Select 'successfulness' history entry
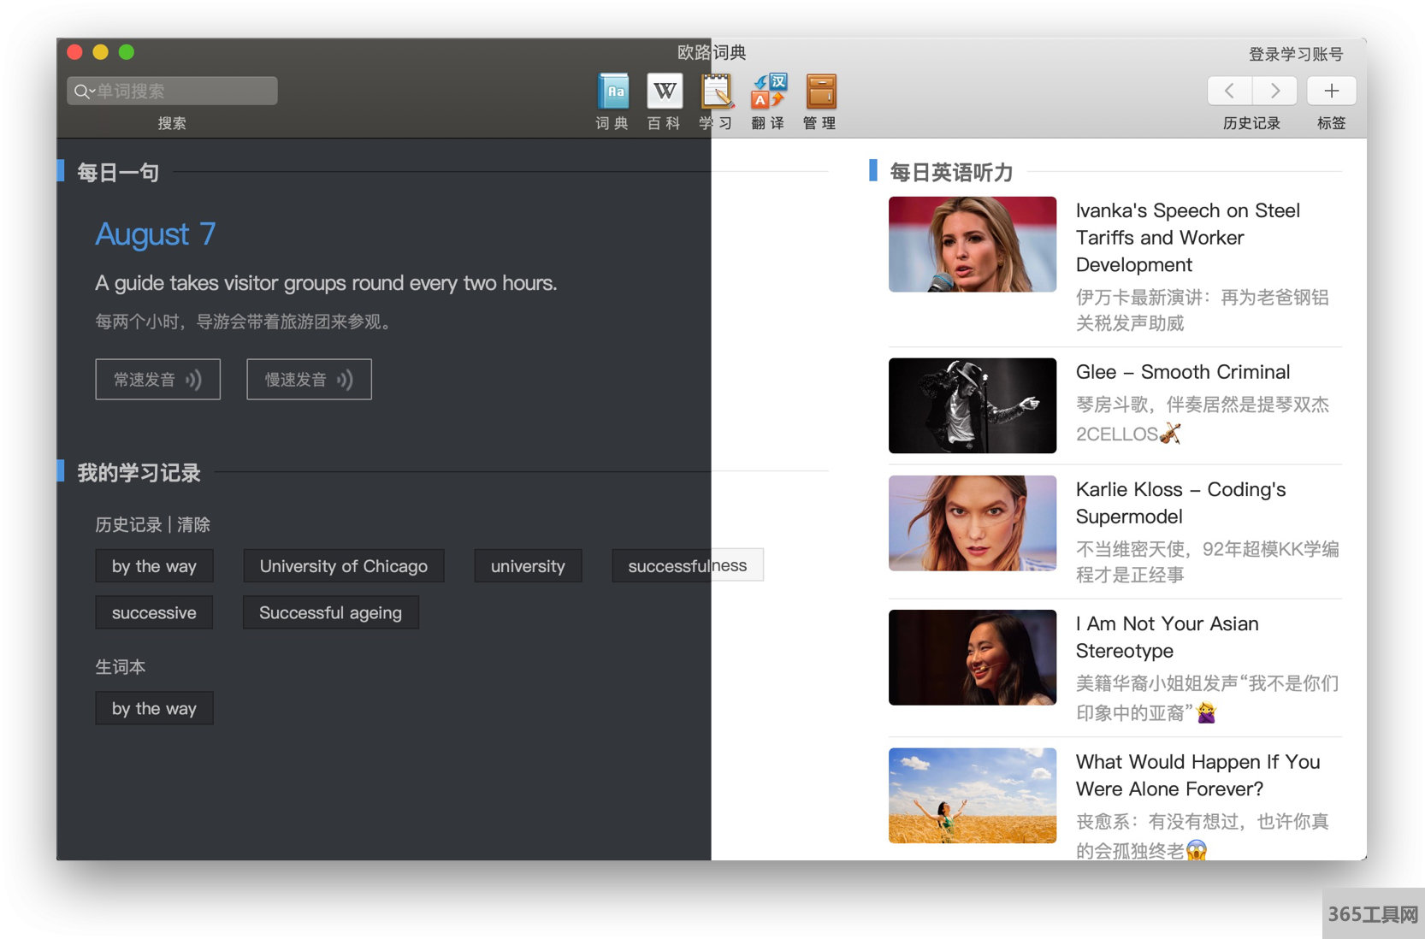This screenshot has height=939, width=1425. (687, 566)
